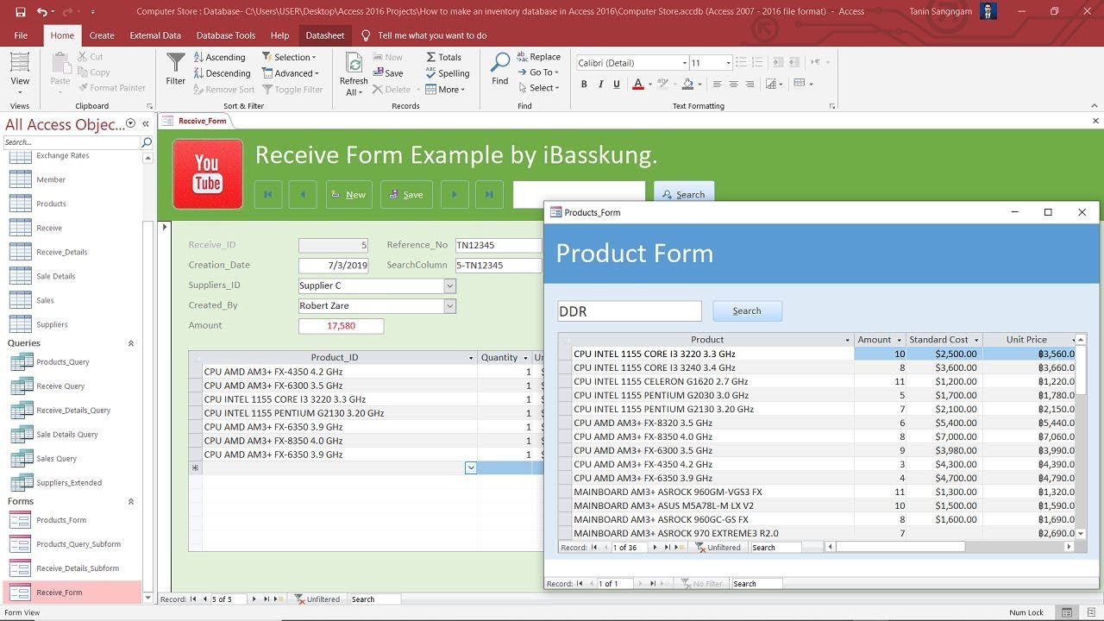Open the Help ribbon tab
The image size is (1104, 621).
tap(279, 35)
